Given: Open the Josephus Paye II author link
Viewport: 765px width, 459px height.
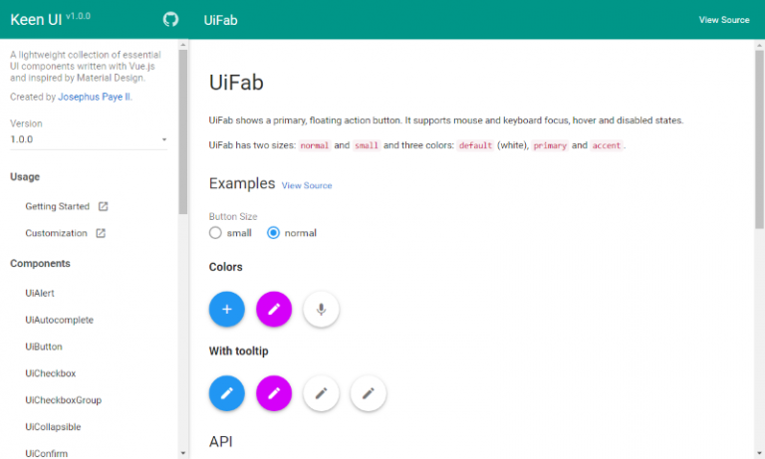Looking at the screenshot, I should click(95, 98).
